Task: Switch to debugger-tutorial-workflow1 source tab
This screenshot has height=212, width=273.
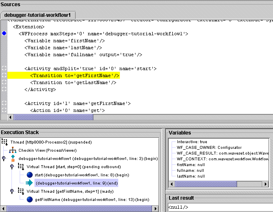Action: tap(38, 15)
